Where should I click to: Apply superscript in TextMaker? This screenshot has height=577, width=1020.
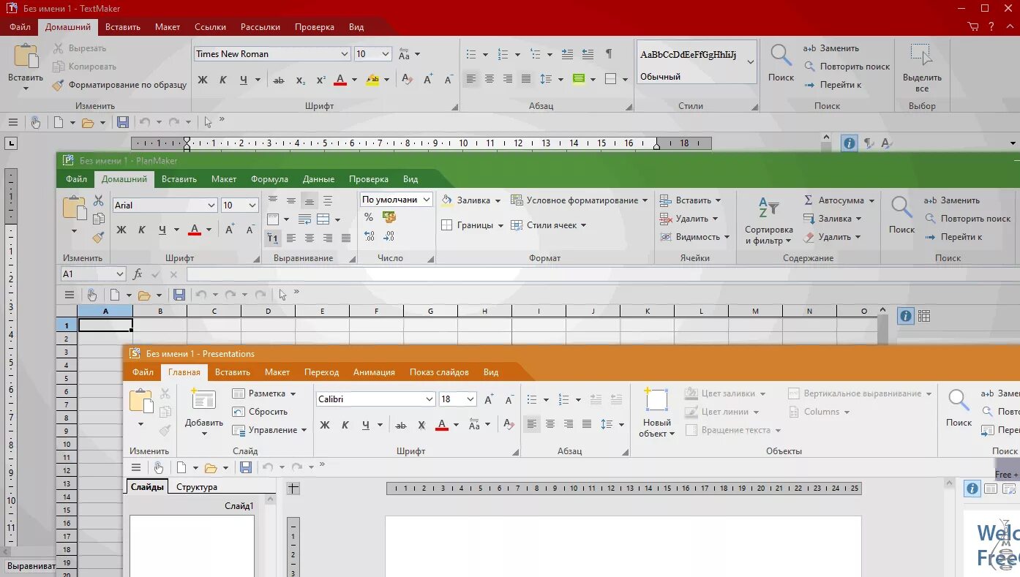[x=320, y=80]
